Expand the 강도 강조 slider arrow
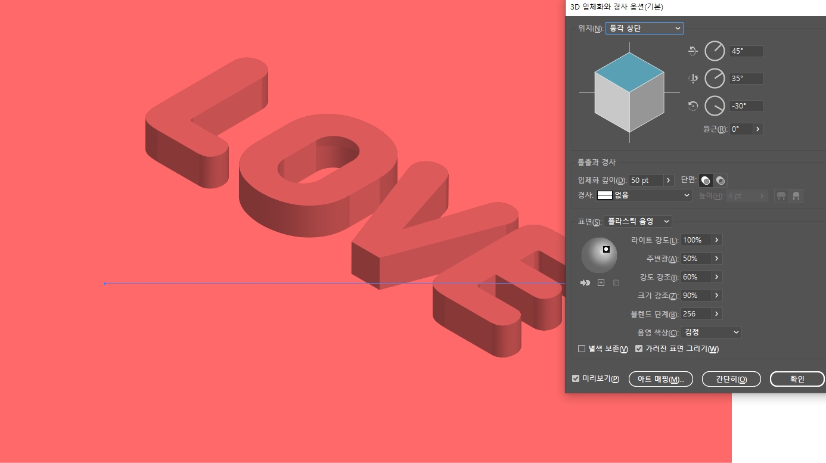The image size is (826, 463). (x=717, y=277)
